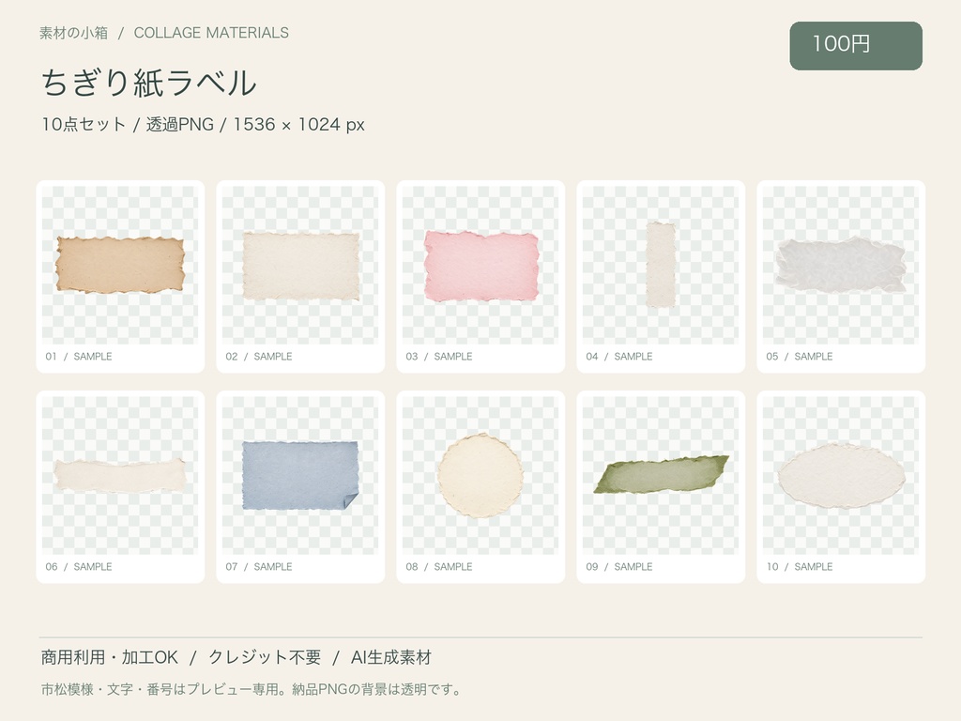
Task: Click the '10点セット' set info text
Action: pyautogui.click(x=84, y=125)
